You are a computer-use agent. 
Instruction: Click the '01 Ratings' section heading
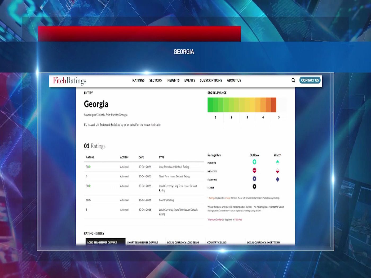coord(95,146)
